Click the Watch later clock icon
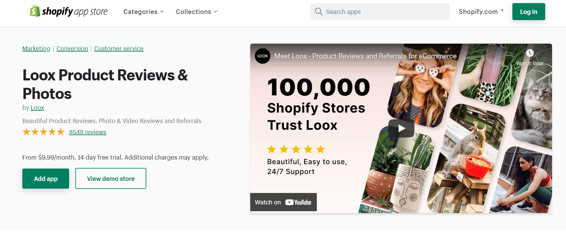Screen dimensions: 566x244 point(530,53)
